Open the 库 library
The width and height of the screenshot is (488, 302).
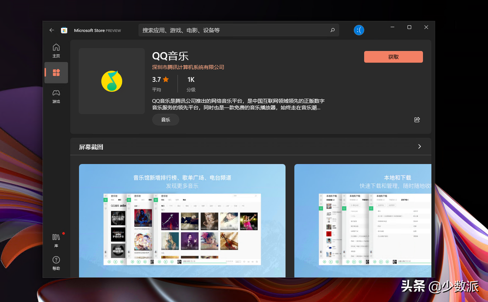tap(56, 240)
